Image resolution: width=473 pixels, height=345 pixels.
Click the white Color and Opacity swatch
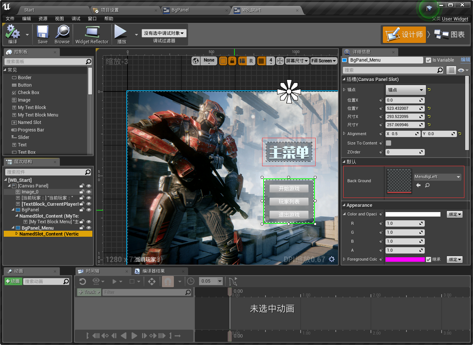pos(413,214)
